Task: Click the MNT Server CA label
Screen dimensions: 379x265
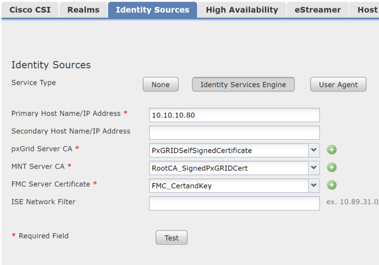Action: (38, 166)
